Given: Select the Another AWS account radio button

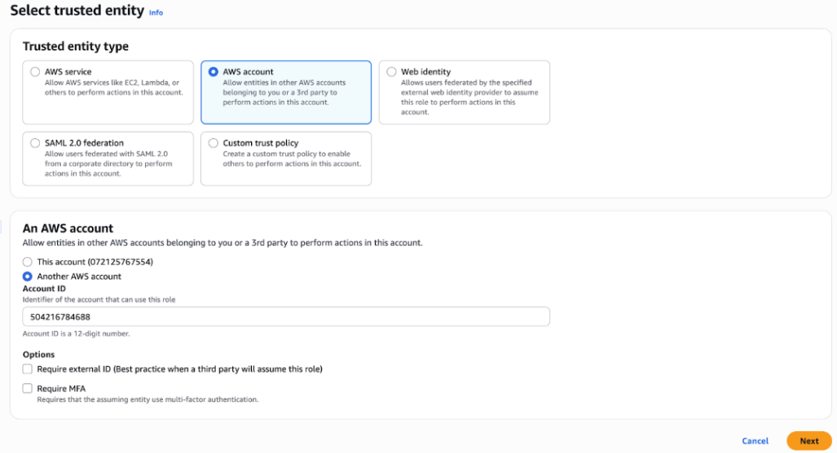Looking at the screenshot, I should coord(28,277).
